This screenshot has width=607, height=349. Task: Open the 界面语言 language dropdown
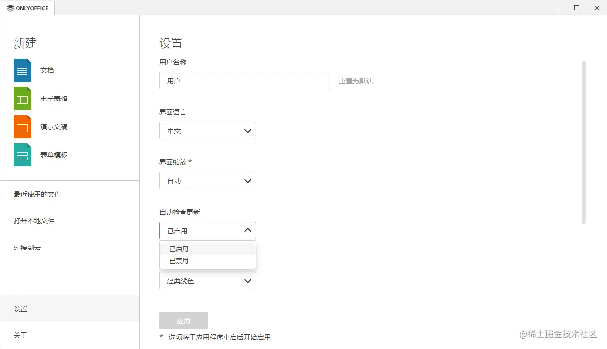pos(207,131)
